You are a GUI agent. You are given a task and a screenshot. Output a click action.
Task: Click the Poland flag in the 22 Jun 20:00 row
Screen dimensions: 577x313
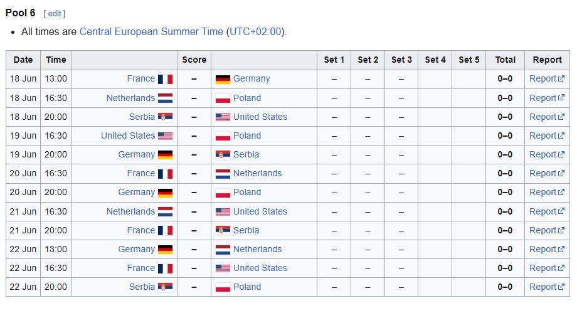click(223, 287)
